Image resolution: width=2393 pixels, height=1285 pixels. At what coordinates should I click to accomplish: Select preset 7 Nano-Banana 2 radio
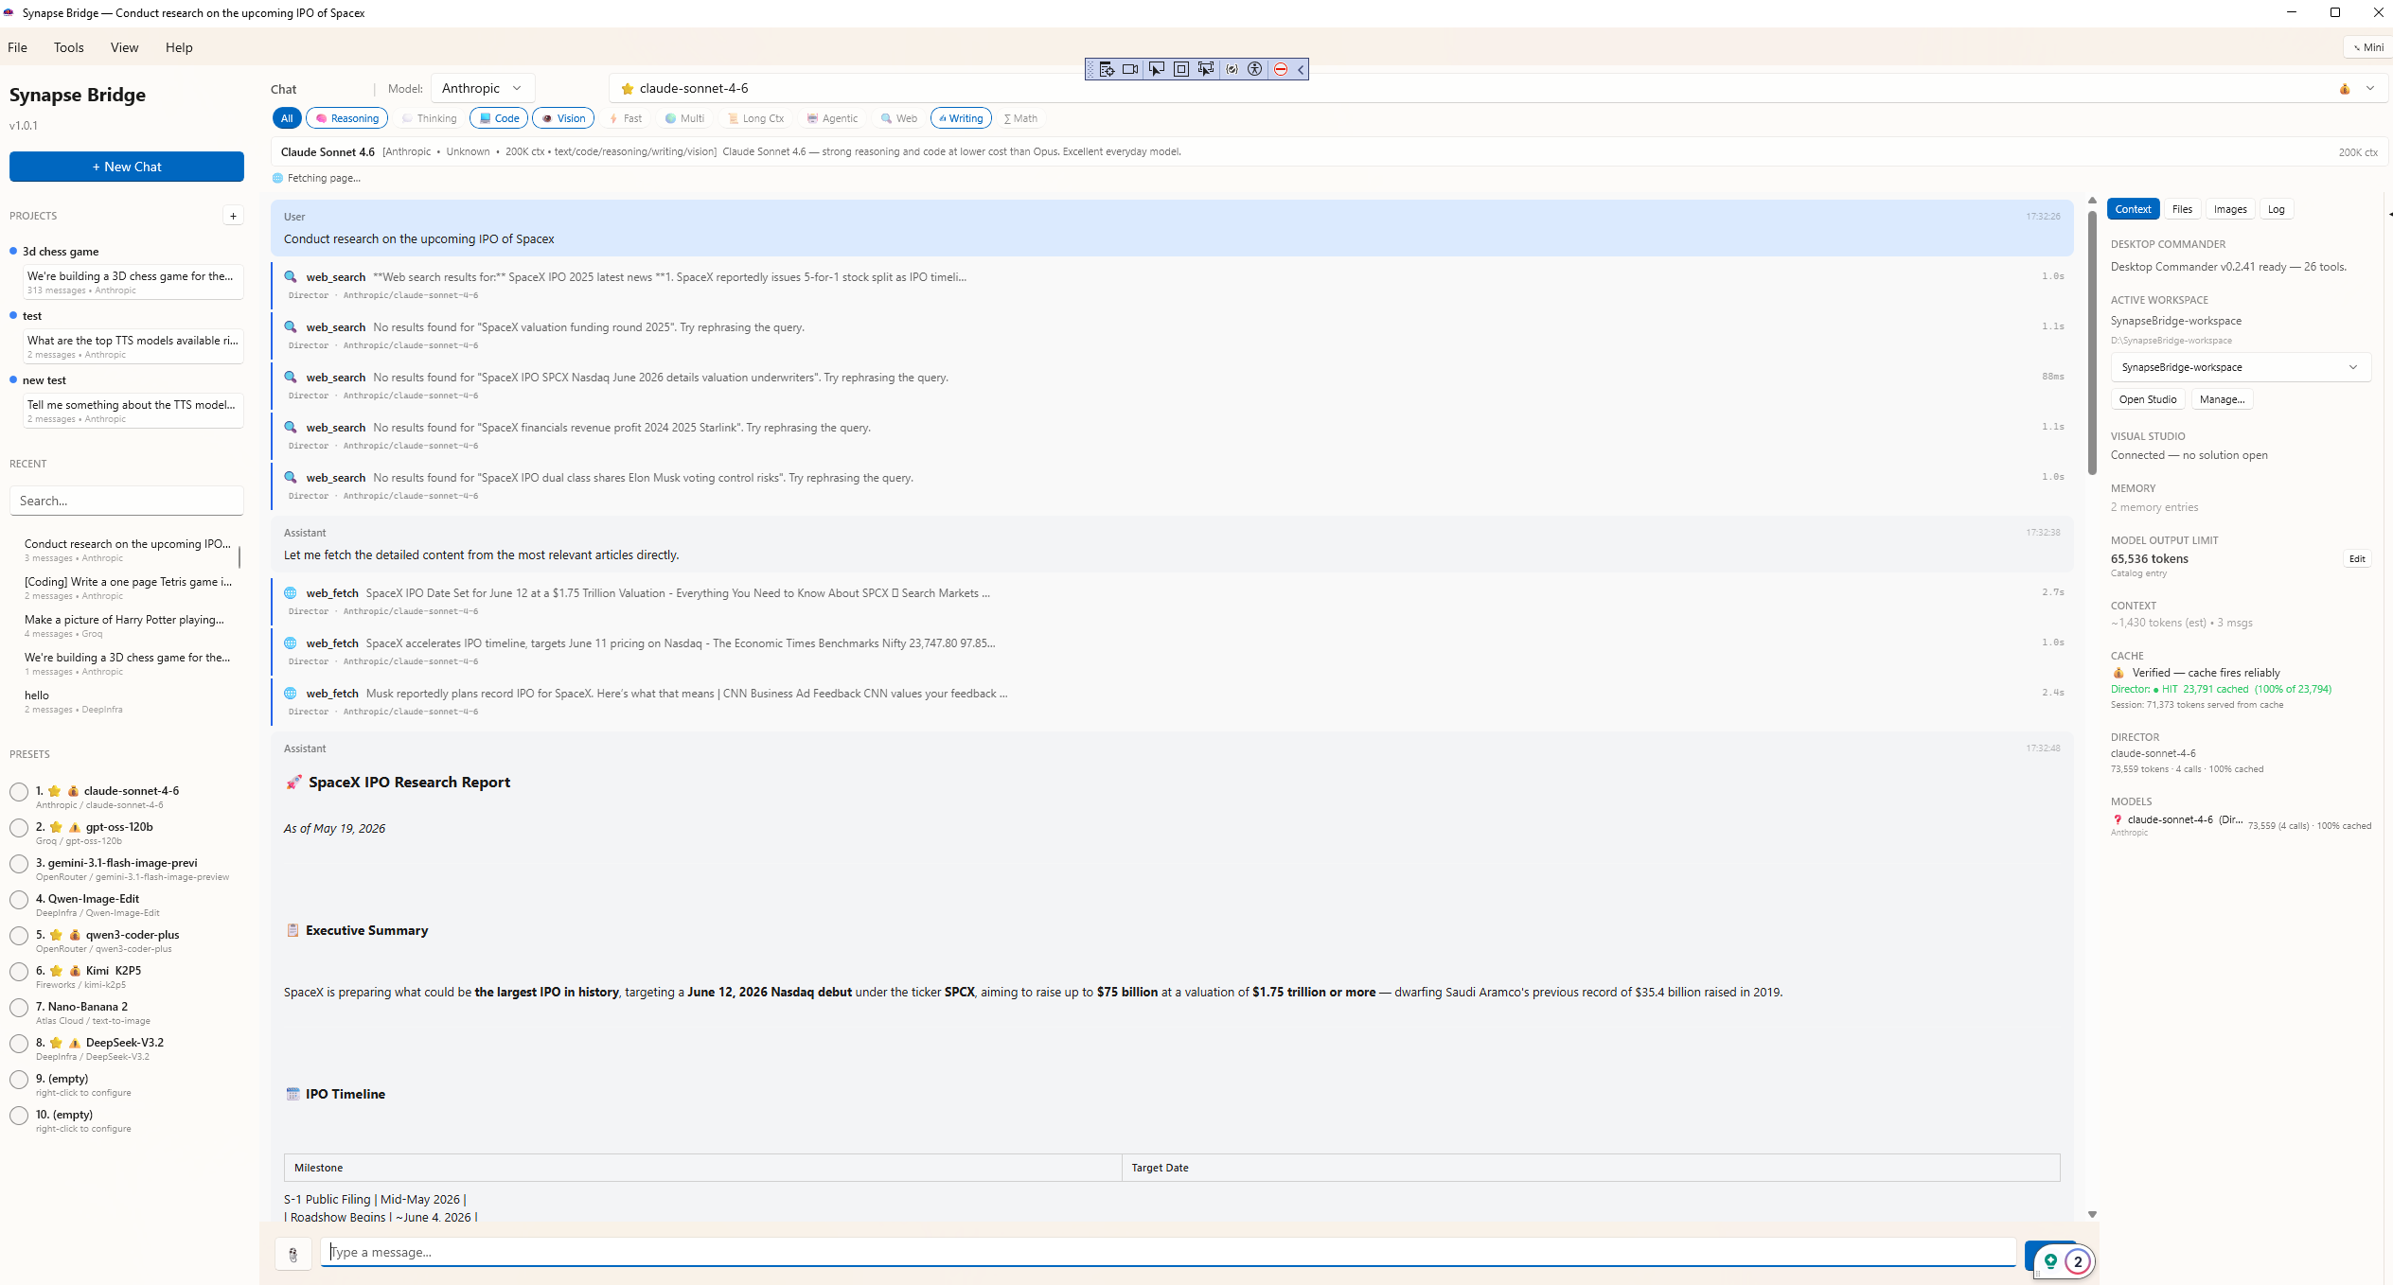click(x=19, y=1009)
